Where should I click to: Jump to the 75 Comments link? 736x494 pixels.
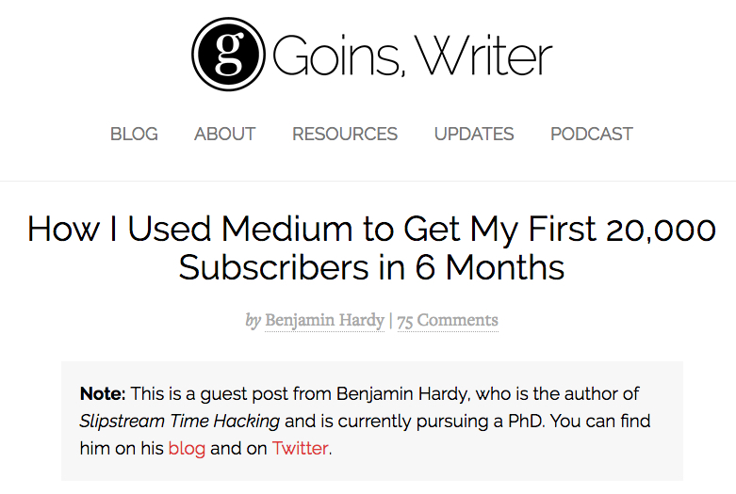click(x=447, y=320)
